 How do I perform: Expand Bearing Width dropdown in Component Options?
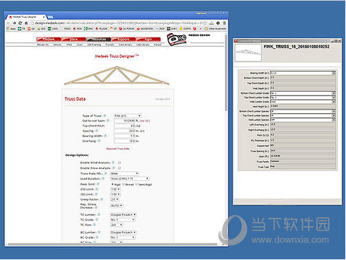click(334, 73)
